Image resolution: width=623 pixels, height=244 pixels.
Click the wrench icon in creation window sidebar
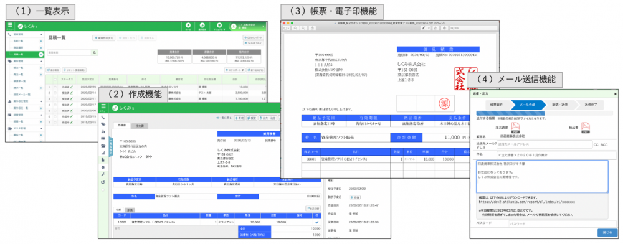[103, 174]
